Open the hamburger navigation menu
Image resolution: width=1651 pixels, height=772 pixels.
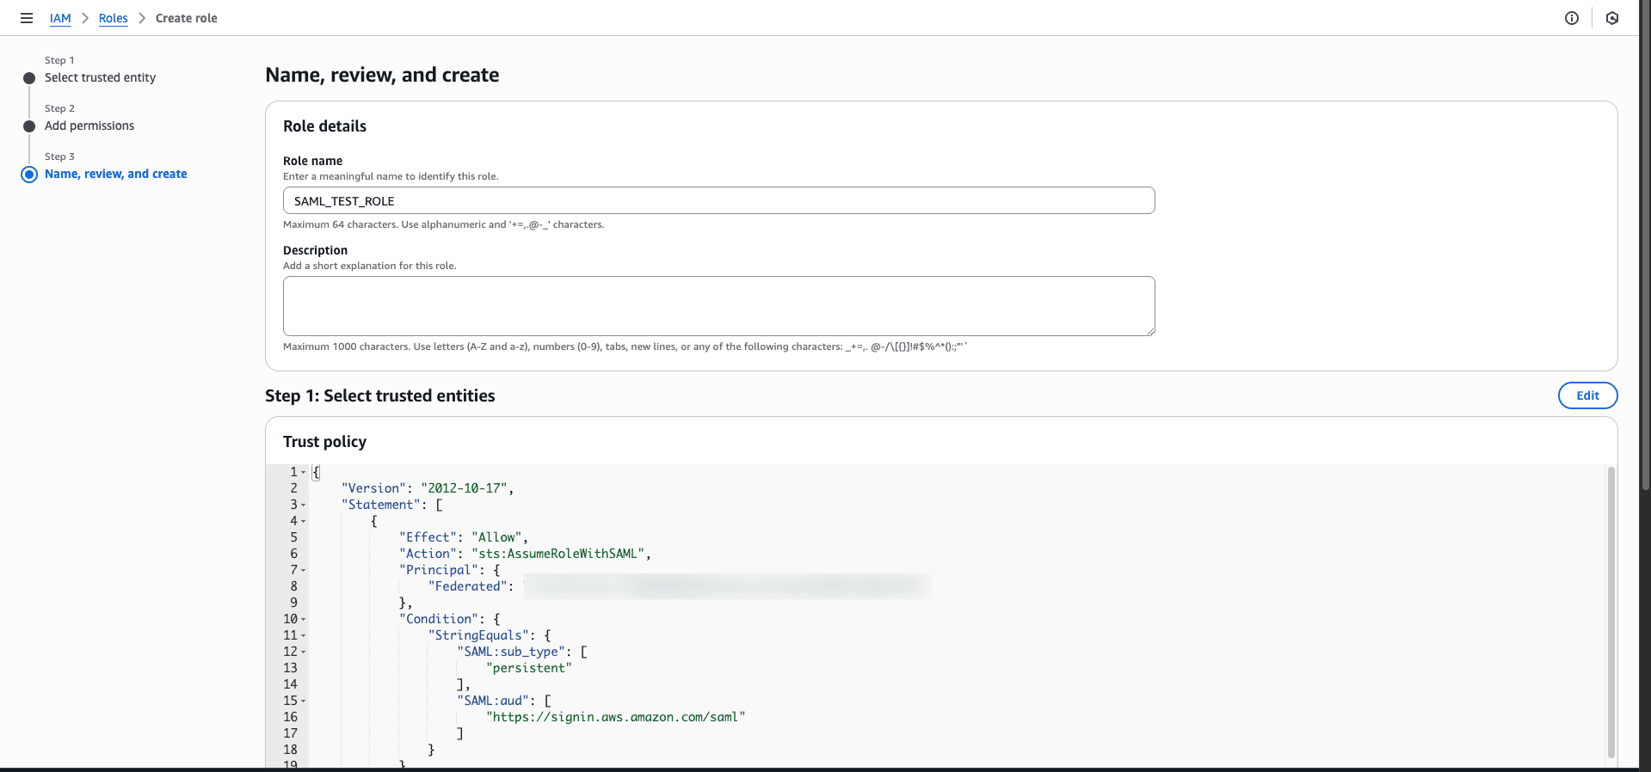pos(27,18)
